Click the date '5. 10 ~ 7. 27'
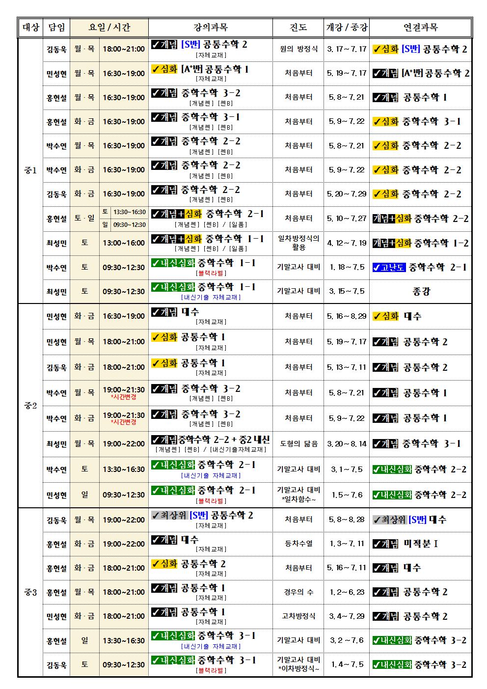Screen dimensions: 487x689 pos(347,219)
